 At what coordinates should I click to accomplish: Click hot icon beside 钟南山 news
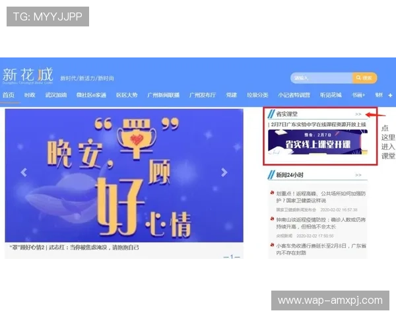[x=272, y=219]
